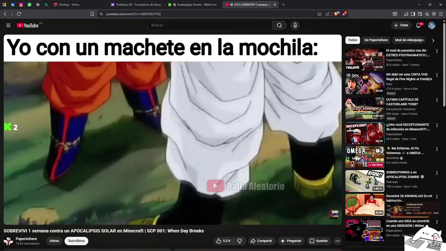Go to the YouTube home logo

click(28, 25)
